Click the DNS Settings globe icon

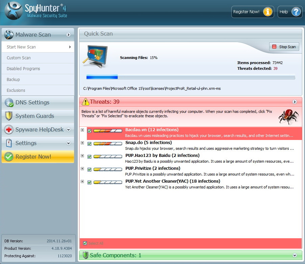(x=9, y=103)
